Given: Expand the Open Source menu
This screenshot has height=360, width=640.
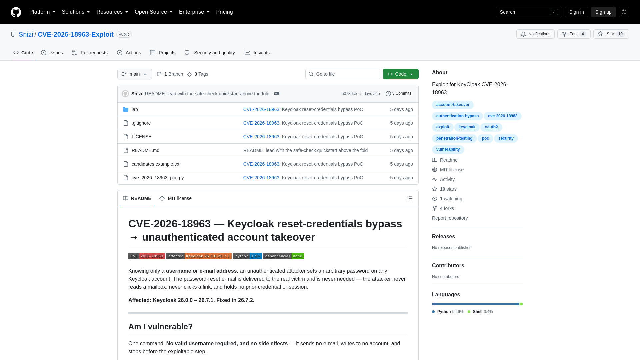Looking at the screenshot, I should coord(153,12).
